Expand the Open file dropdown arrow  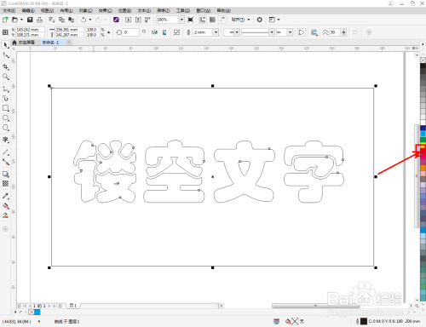(21, 20)
